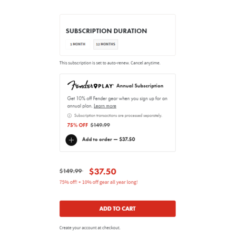
Task: Click the Add to order — $37.50 label
Action: [x=108, y=140]
